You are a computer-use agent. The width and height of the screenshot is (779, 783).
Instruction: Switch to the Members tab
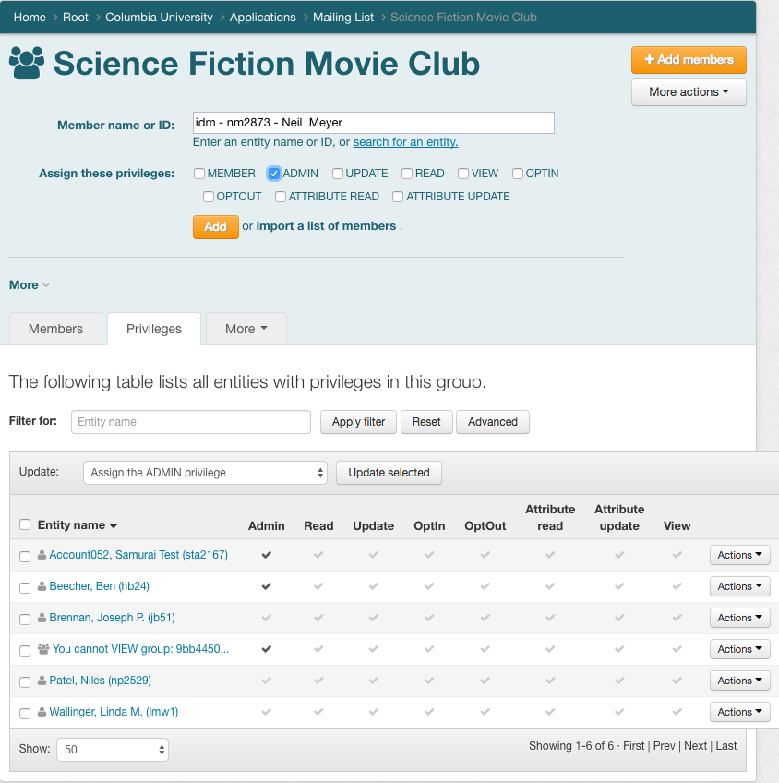pos(55,329)
